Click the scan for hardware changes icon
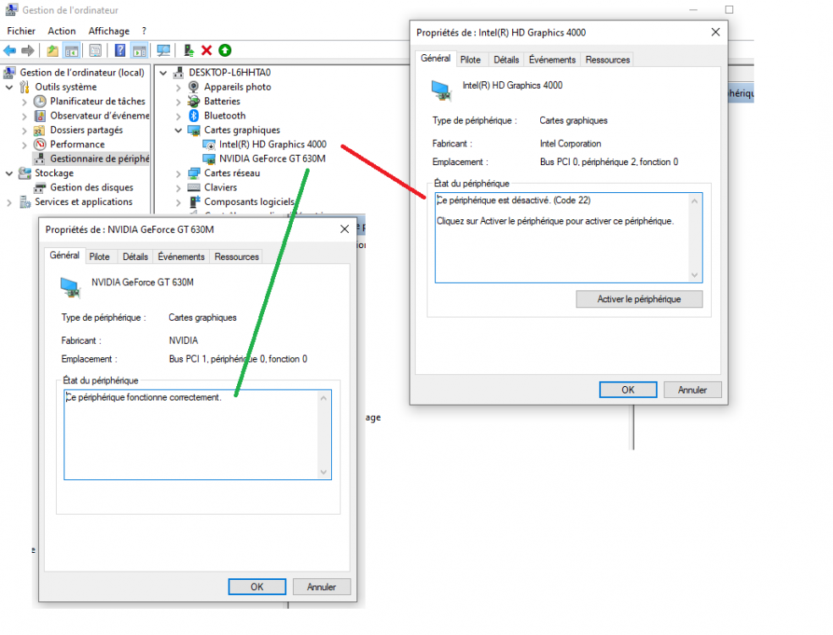Viewport: 833px width, 635px height. tap(163, 51)
